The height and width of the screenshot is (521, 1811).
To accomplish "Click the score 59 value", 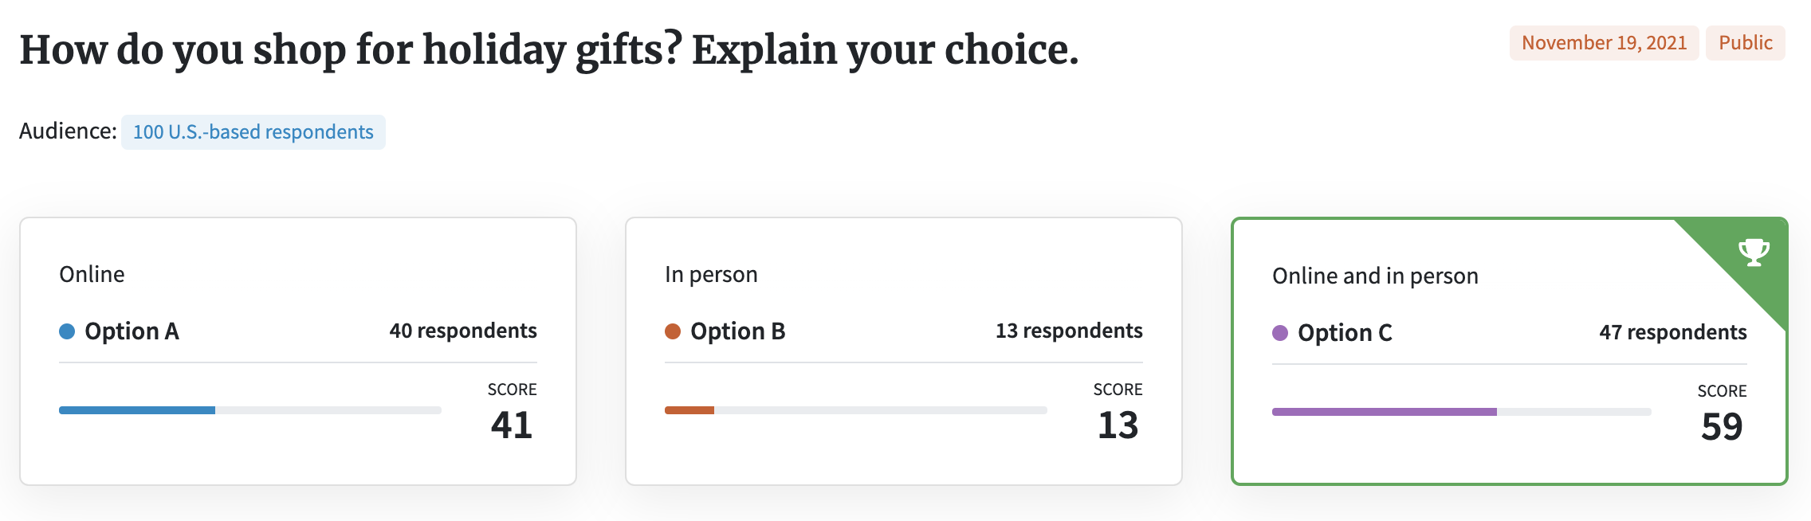I will [x=1722, y=427].
